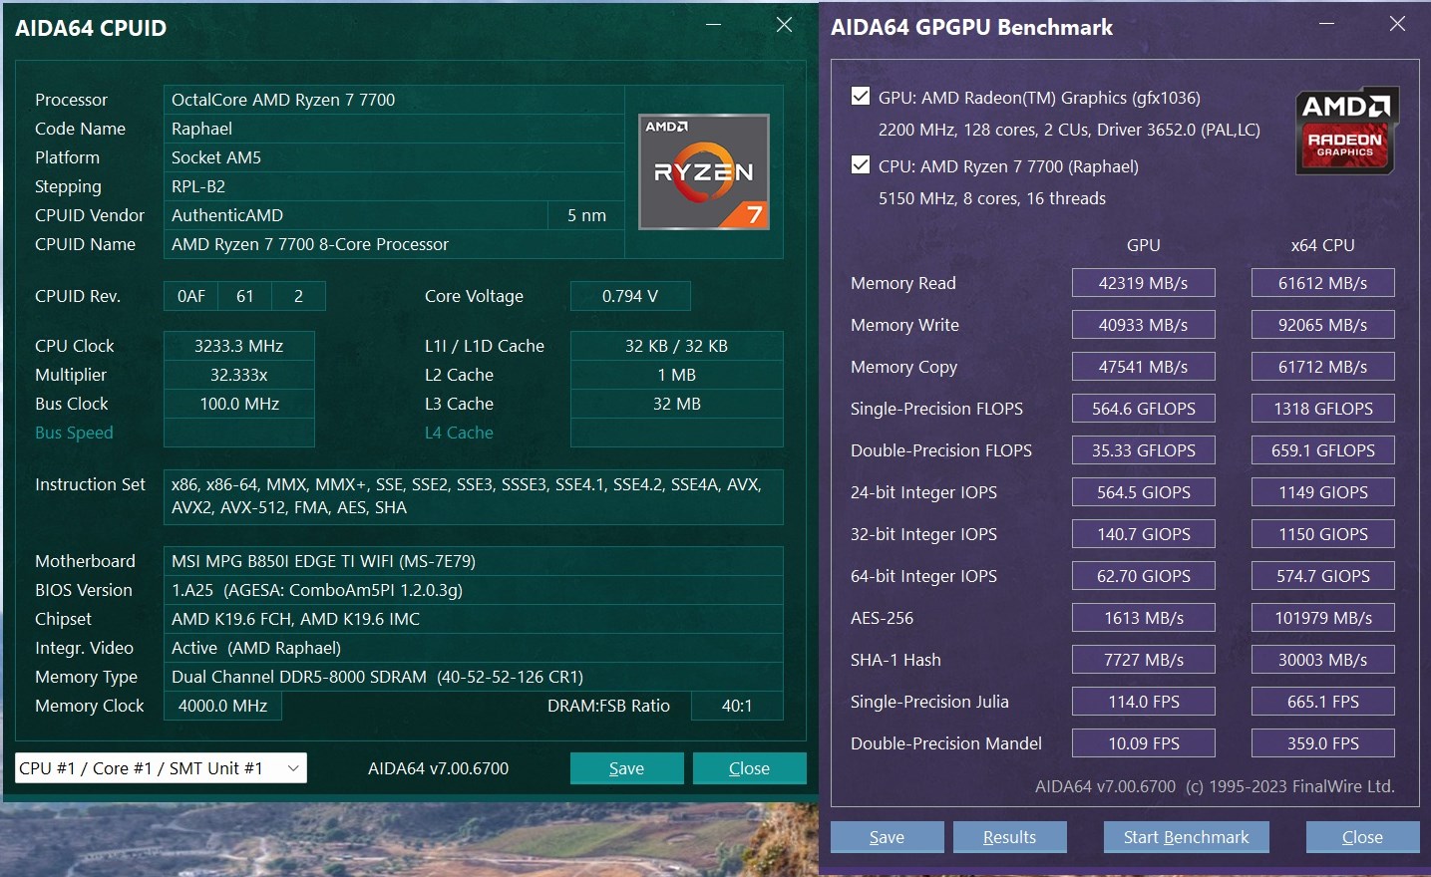The height and width of the screenshot is (877, 1431).
Task: Click the GPU Memory Read result field
Action: coord(1143,283)
